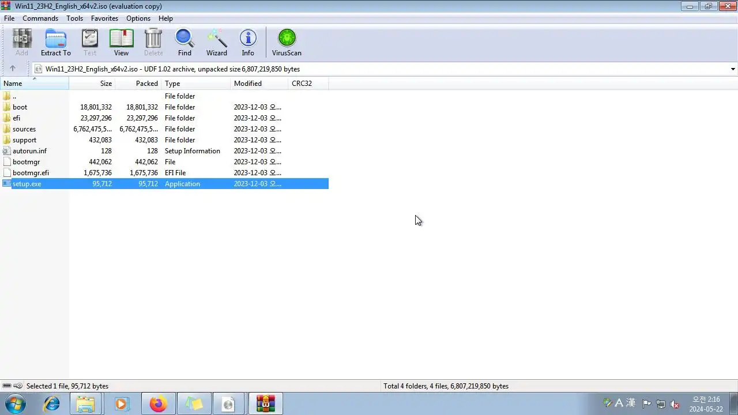Open Windows Start menu

15,403
